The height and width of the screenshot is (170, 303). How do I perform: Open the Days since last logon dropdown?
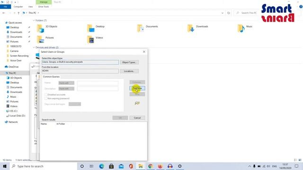pos(75,104)
